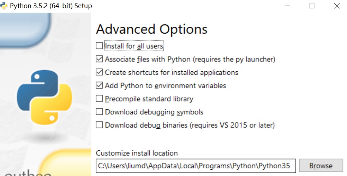Click the window title text 'Python 3.5.2 (64-bit) Setup'
347x176 pixels.
(51, 6)
